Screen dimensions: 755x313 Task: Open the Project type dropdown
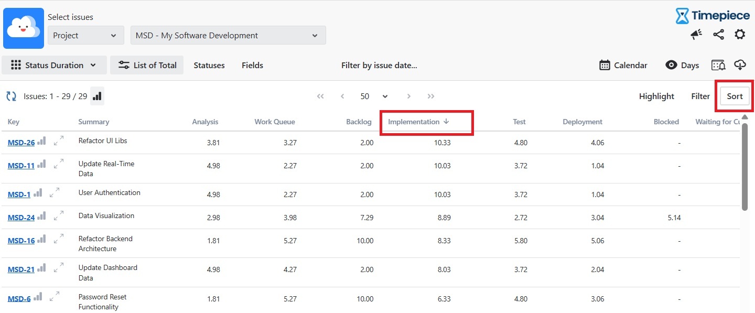(85, 36)
